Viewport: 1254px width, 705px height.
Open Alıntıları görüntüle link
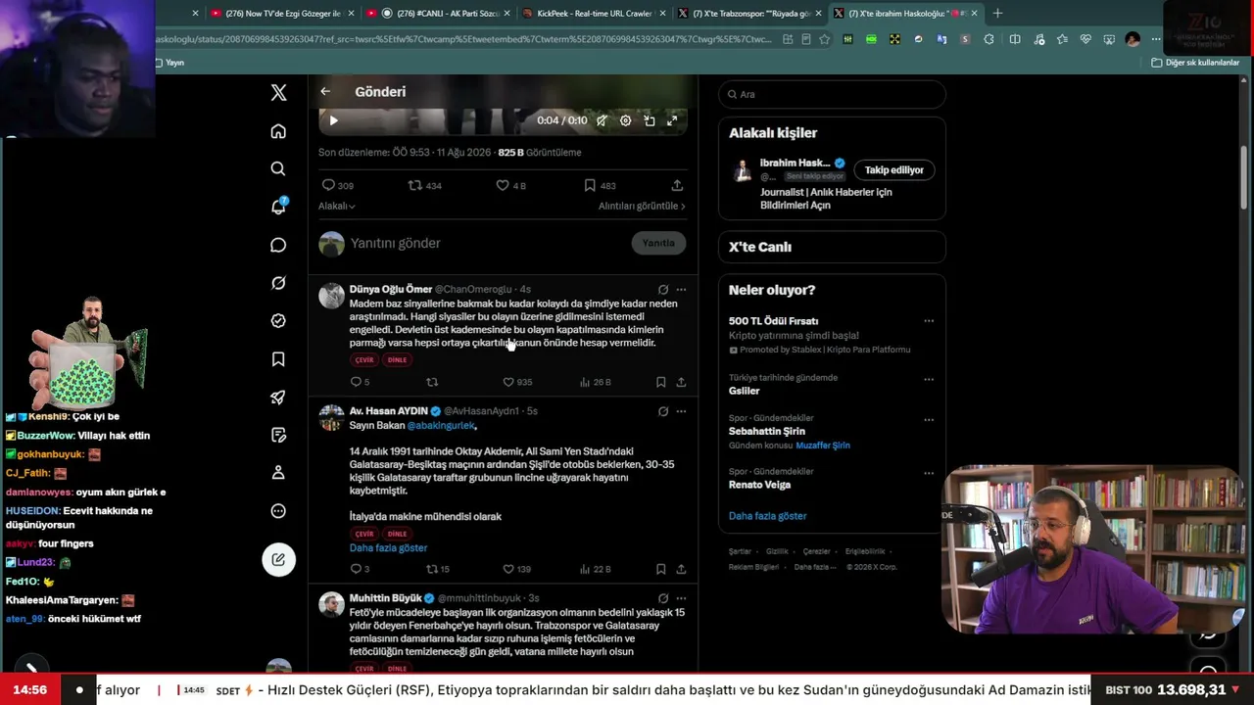[x=642, y=207]
